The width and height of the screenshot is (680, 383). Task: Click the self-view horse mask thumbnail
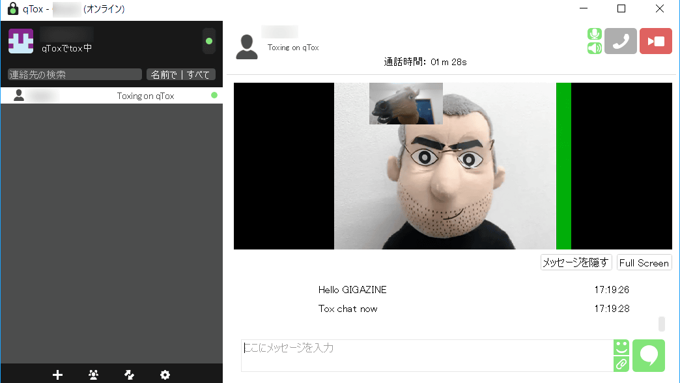point(406,104)
